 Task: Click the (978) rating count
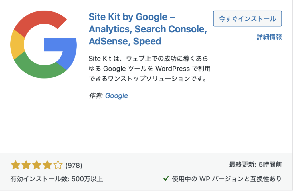click(74, 165)
